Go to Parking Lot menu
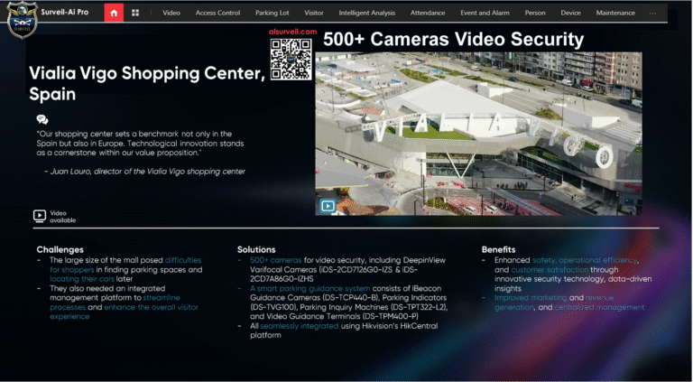This screenshot has height=382, width=693. [273, 13]
